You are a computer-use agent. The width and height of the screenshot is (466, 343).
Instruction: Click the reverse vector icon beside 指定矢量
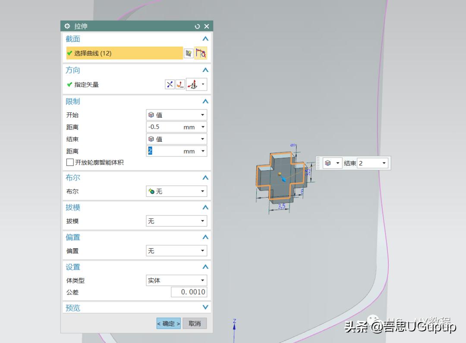point(170,84)
